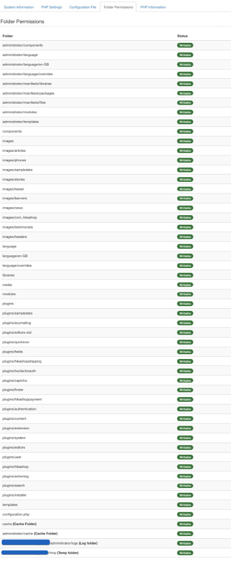Click the Folder column header

[7, 36]
